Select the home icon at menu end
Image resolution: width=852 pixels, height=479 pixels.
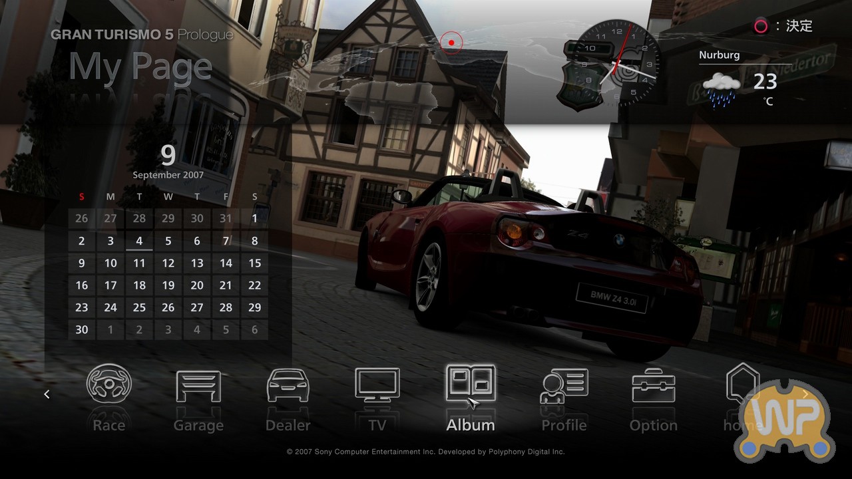[742, 385]
